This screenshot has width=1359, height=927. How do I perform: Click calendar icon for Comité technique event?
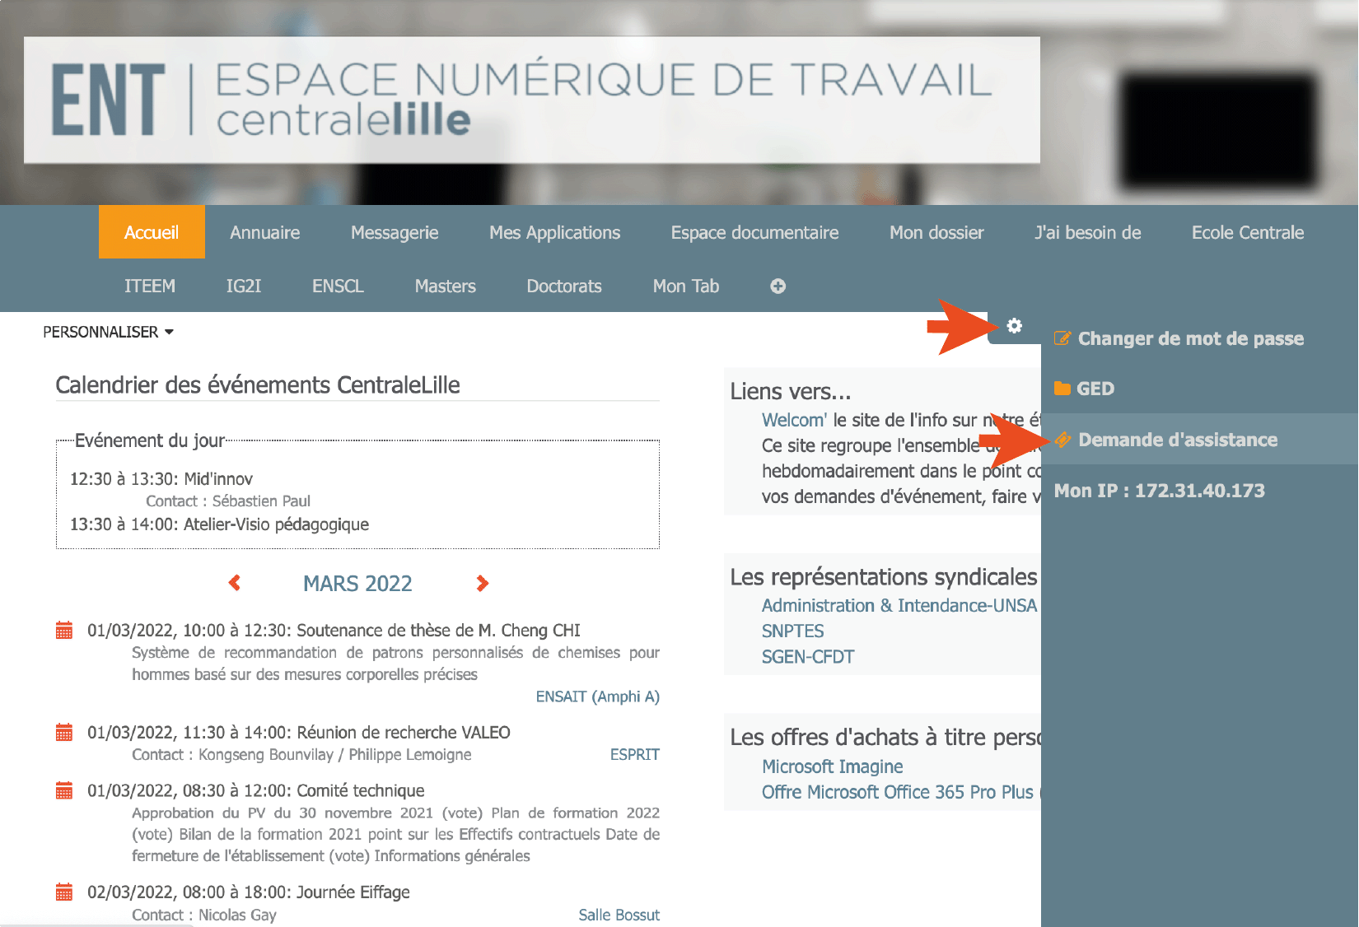point(64,791)
